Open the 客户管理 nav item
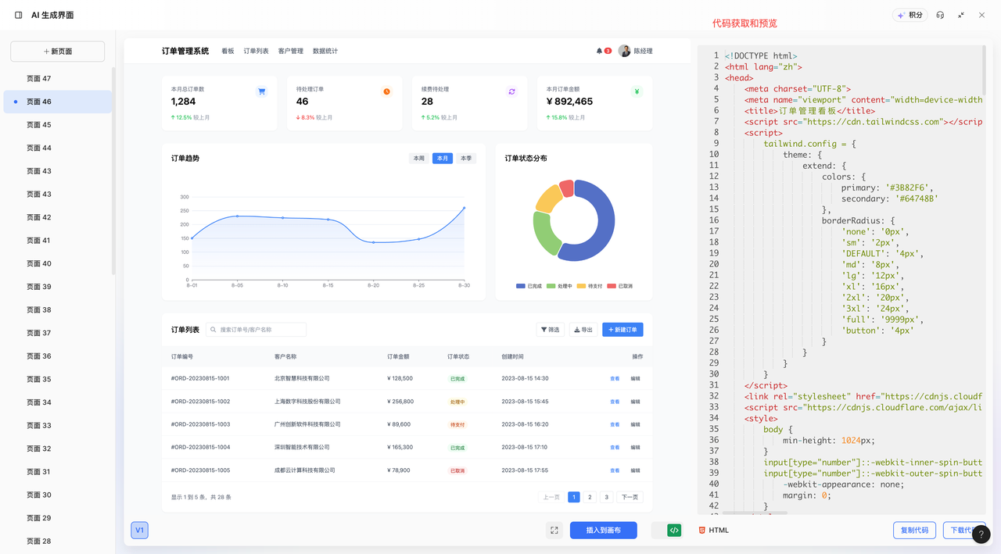 pyautogui.click(x=291, y=51)
